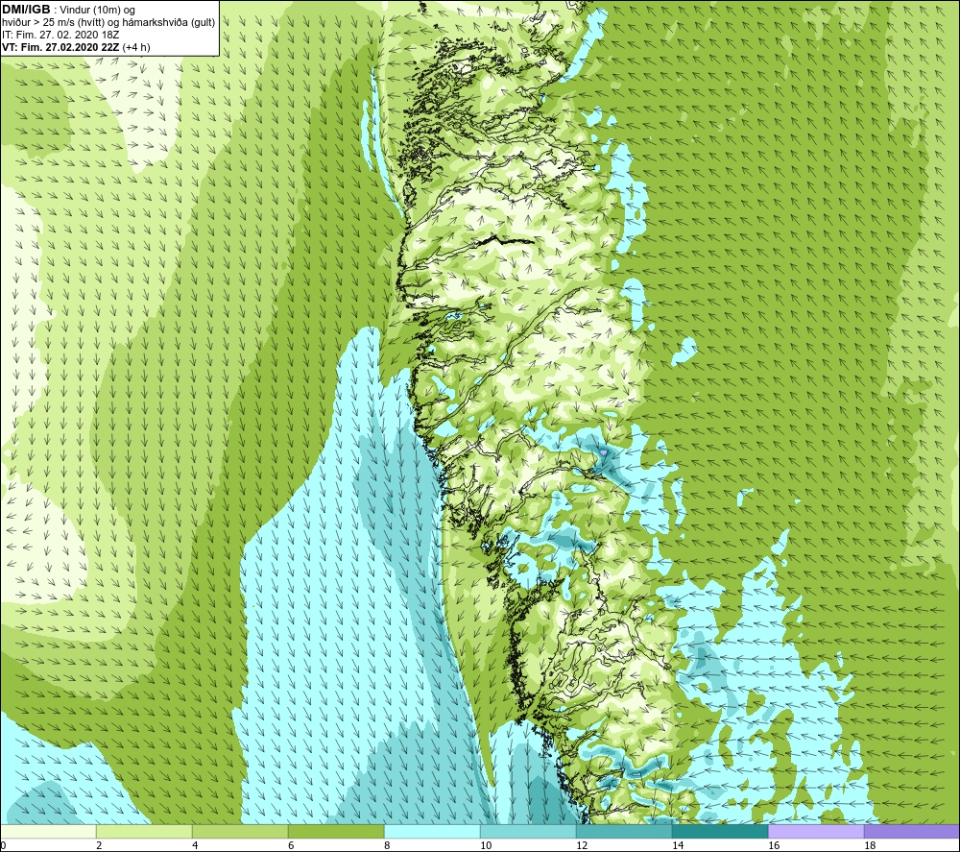960x852 pixels.
Task: Click the 16–18 m/s lavender legend swatch
Action: [x=816, y=832]
